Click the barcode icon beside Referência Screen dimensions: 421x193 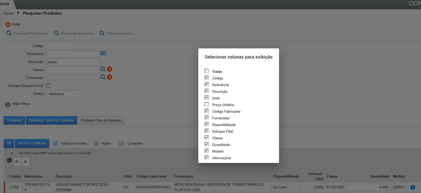(x=103, y=54)
